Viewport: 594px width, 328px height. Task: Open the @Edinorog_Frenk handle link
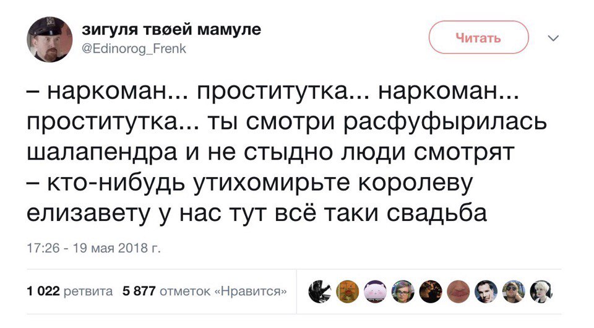coord(134,48)
